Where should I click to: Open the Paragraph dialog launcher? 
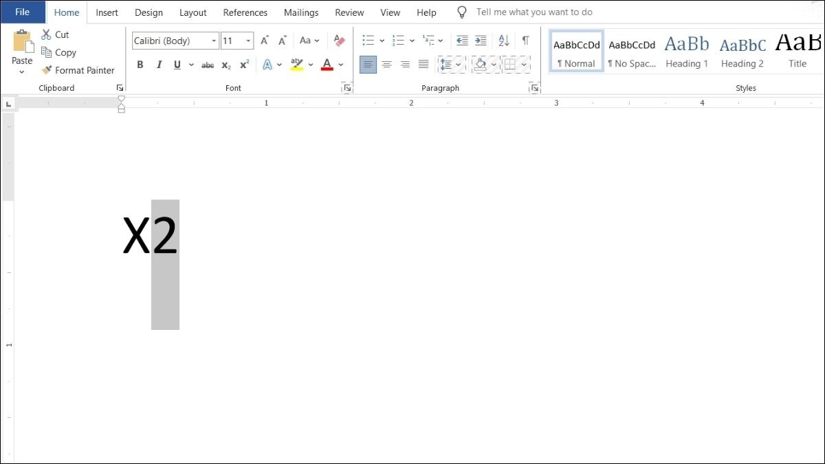click(x=533, y=88)
